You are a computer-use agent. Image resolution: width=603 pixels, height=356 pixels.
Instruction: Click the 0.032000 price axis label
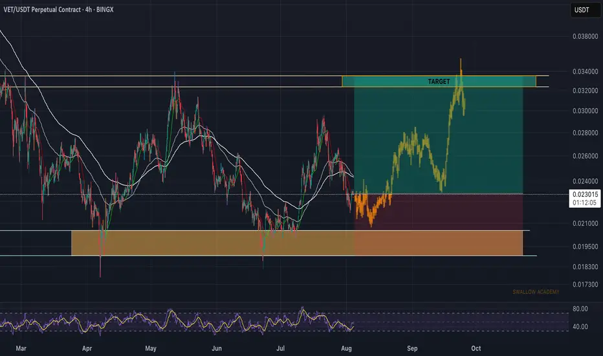[x=585, y=91]
